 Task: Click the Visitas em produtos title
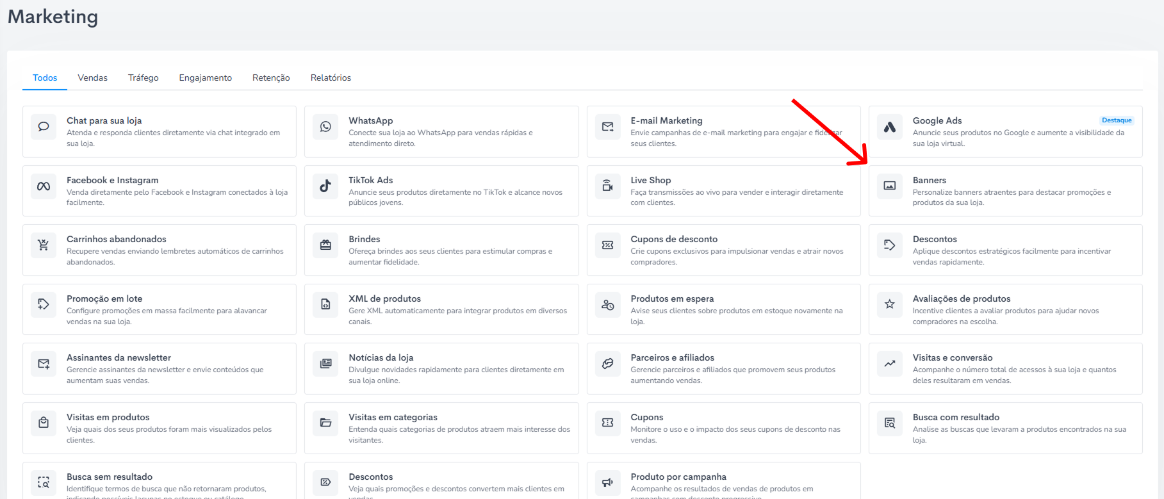click(108, 417)
